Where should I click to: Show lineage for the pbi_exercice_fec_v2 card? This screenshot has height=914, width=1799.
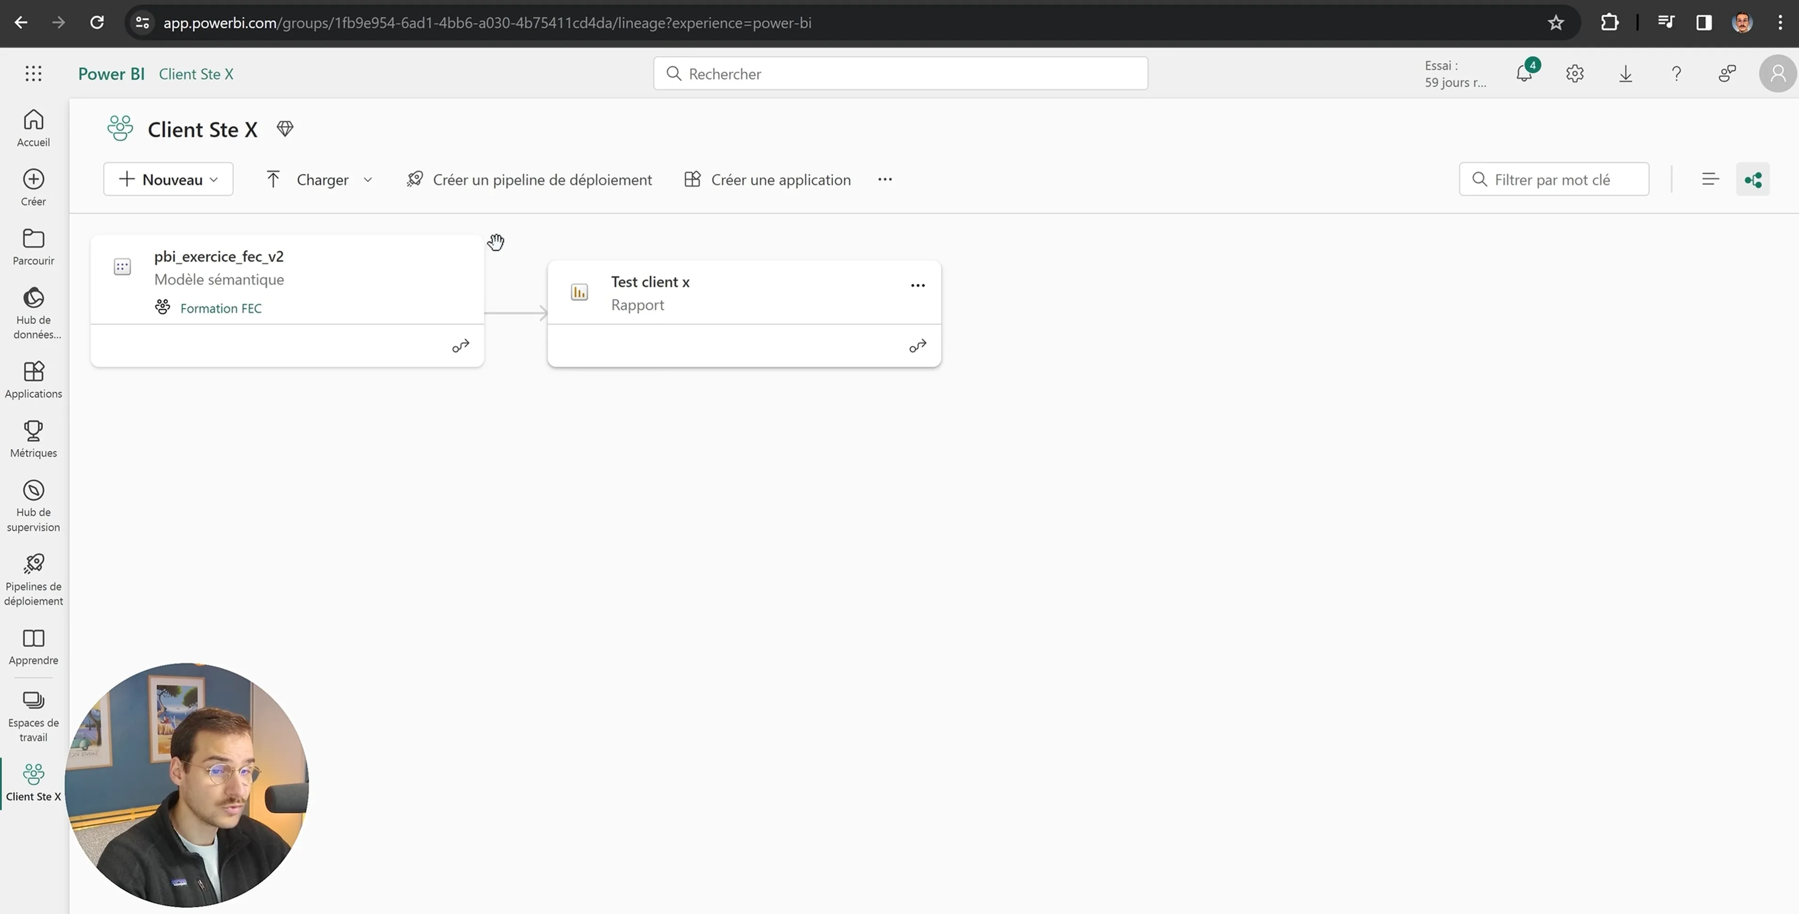tap(460, 346)
